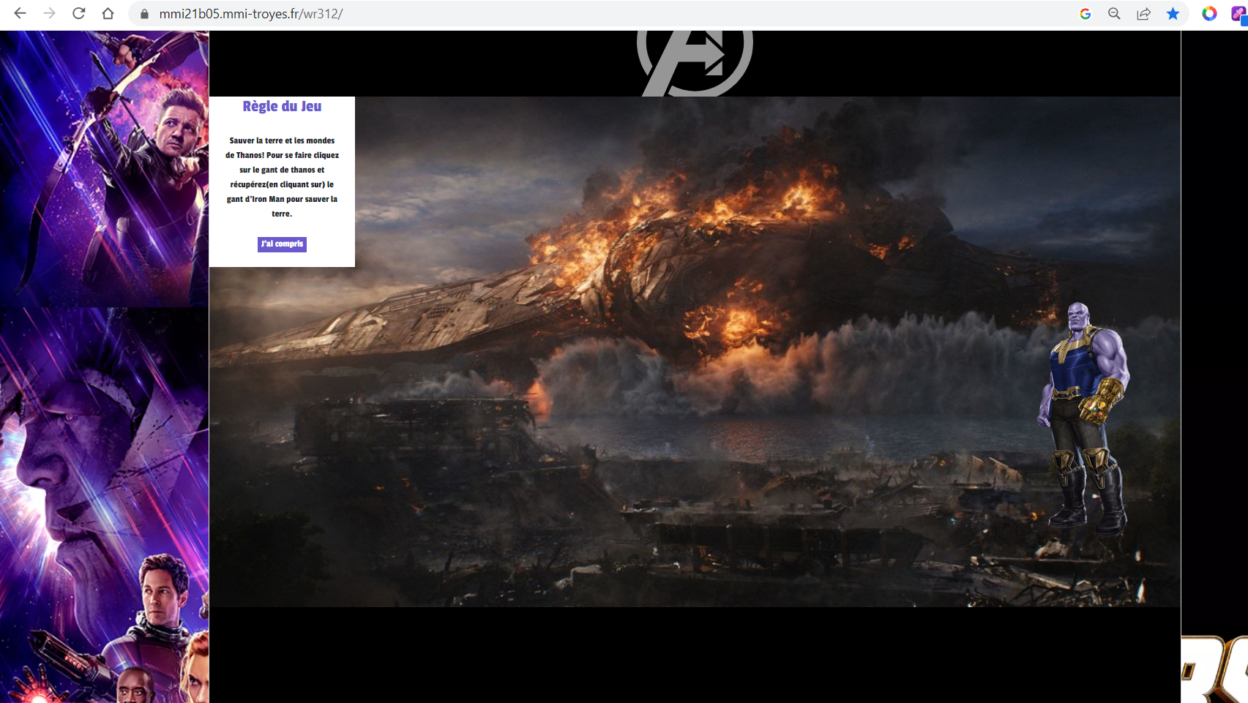Open the zoom magnifier icon in the address bar

(1114, 13)
